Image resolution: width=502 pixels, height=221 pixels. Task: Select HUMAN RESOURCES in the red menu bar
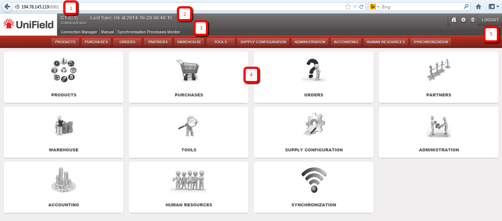385,42
